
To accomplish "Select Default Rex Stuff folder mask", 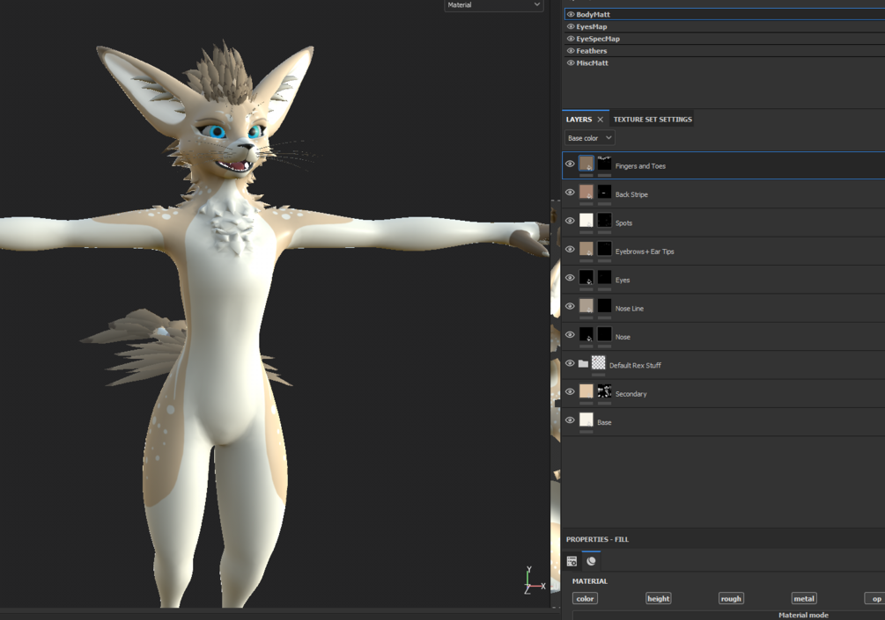I will point(598,363).
